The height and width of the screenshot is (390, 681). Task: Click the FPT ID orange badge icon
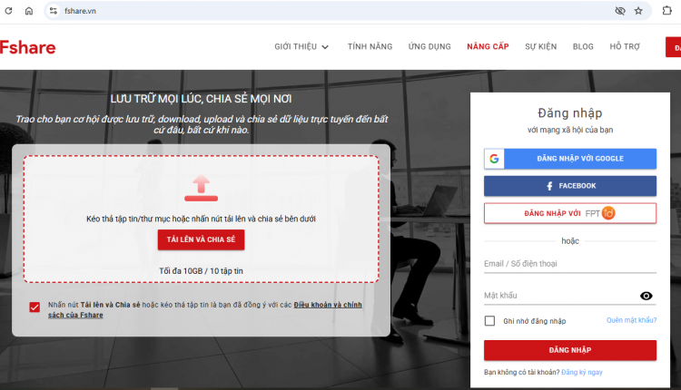point(608,213)
